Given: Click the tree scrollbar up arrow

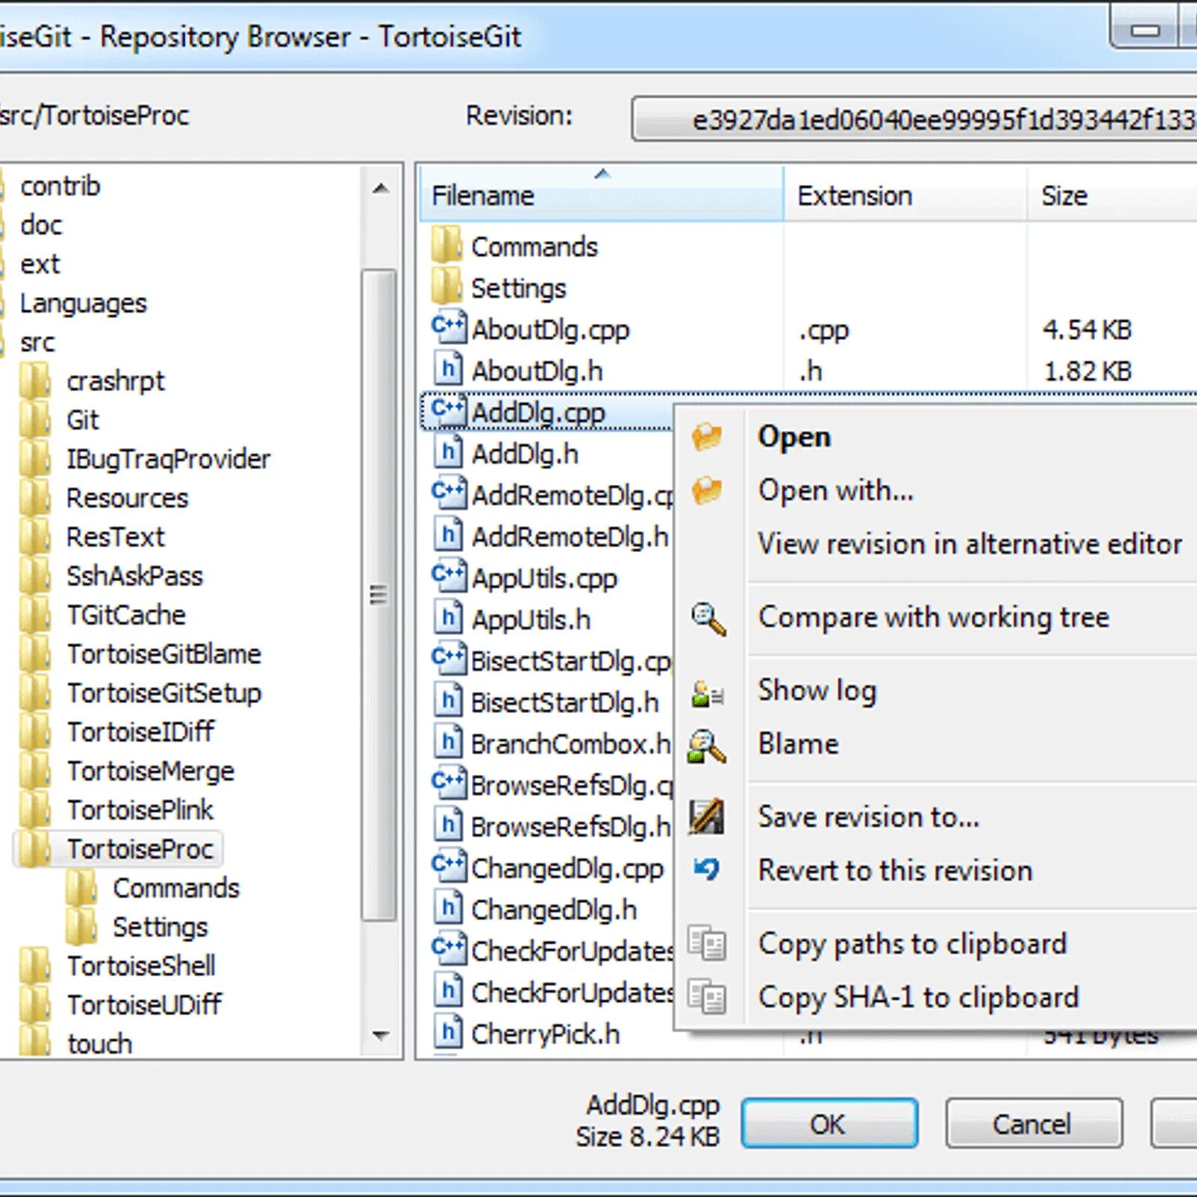Looking at the screenshot, I should (x=380, y=189).
